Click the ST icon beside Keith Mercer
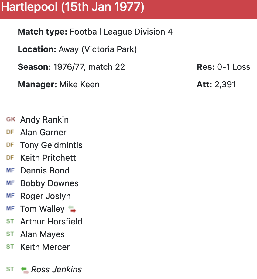Image resolution: width=257 pixels, height=279 pixels. tap(10, 247)
